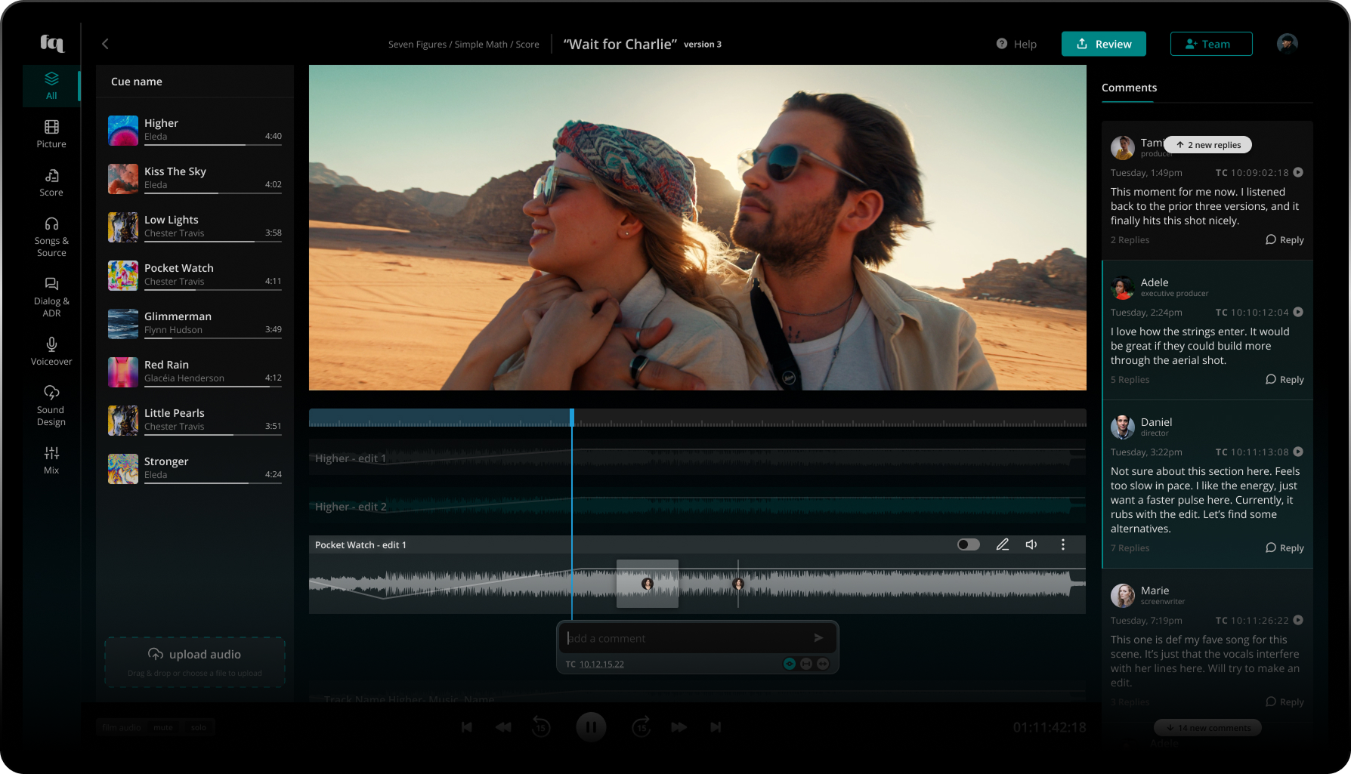
Task: Go to the Voiceover section
Action: pyautogui.click(x=51, y=351)
